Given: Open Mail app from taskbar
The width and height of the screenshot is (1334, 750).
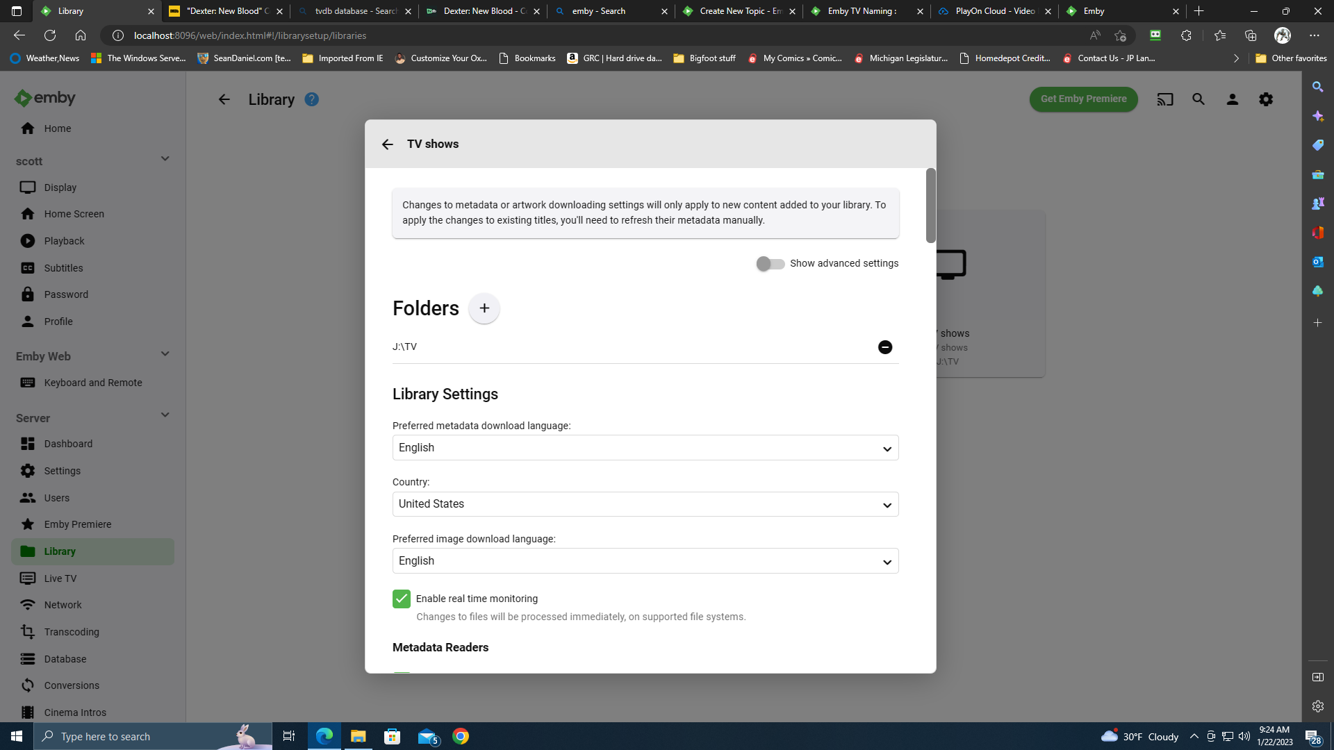Looking at the screenshot, I should coord(427,736).
